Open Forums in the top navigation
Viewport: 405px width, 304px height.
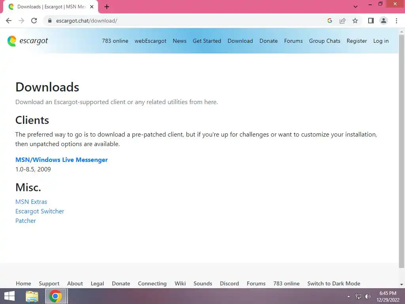click(293, 41)
